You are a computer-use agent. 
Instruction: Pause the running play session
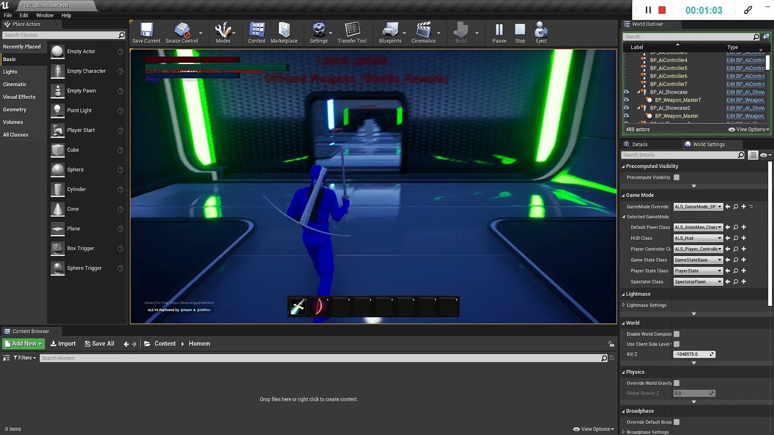(499, 33)
